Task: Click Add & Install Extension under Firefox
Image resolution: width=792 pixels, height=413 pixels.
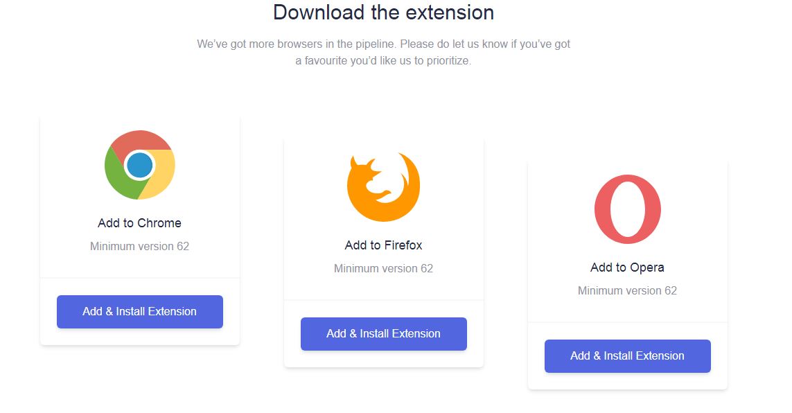Action: 383,333
